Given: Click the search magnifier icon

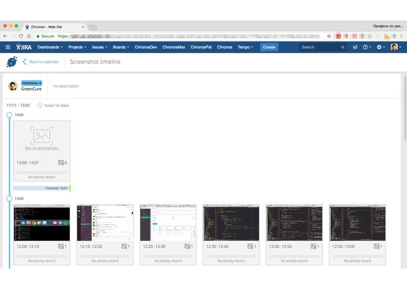Looking at the screenshot, I should pos(343,47).
